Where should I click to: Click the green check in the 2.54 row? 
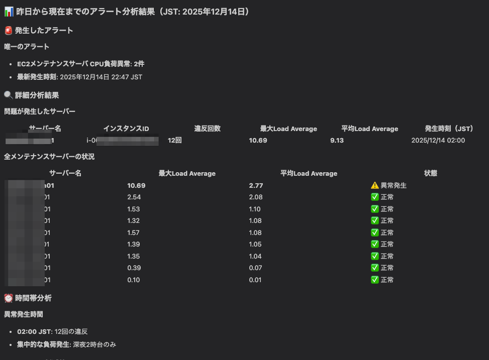(x=374, y=197)
